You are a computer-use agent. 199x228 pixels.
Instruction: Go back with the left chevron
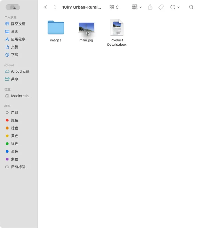tap(46, 7)
